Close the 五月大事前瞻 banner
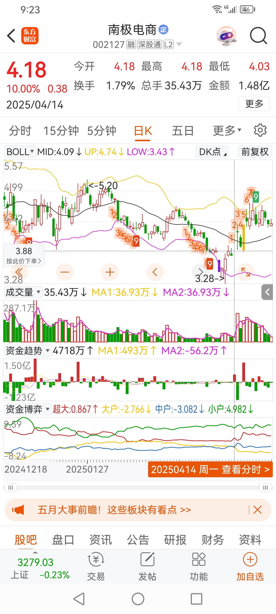The image size is (276, 614). click(x=257, y=510)
